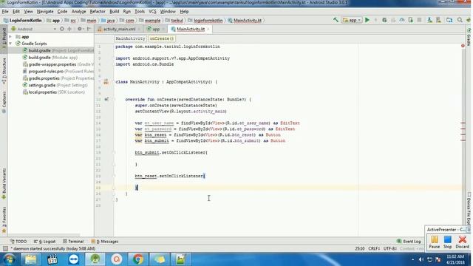Select proguard-rules.pro file
Image resolution: width=473 pixels, height=266 pixels.
[58, 71]
